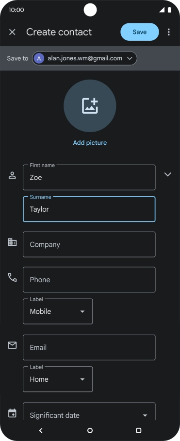This screenshot has height=441, width=180.
Task: Click the person icon beside First name
Action: (12, 175)
